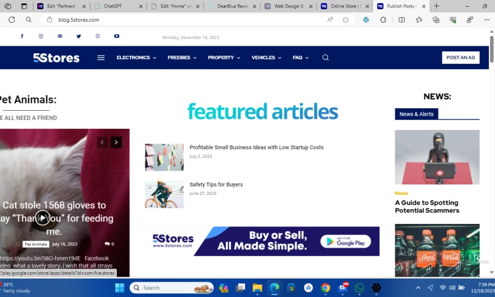Switch to Online Store tab
This screenshot has height=297, width=495.
[x=344, y=6]
